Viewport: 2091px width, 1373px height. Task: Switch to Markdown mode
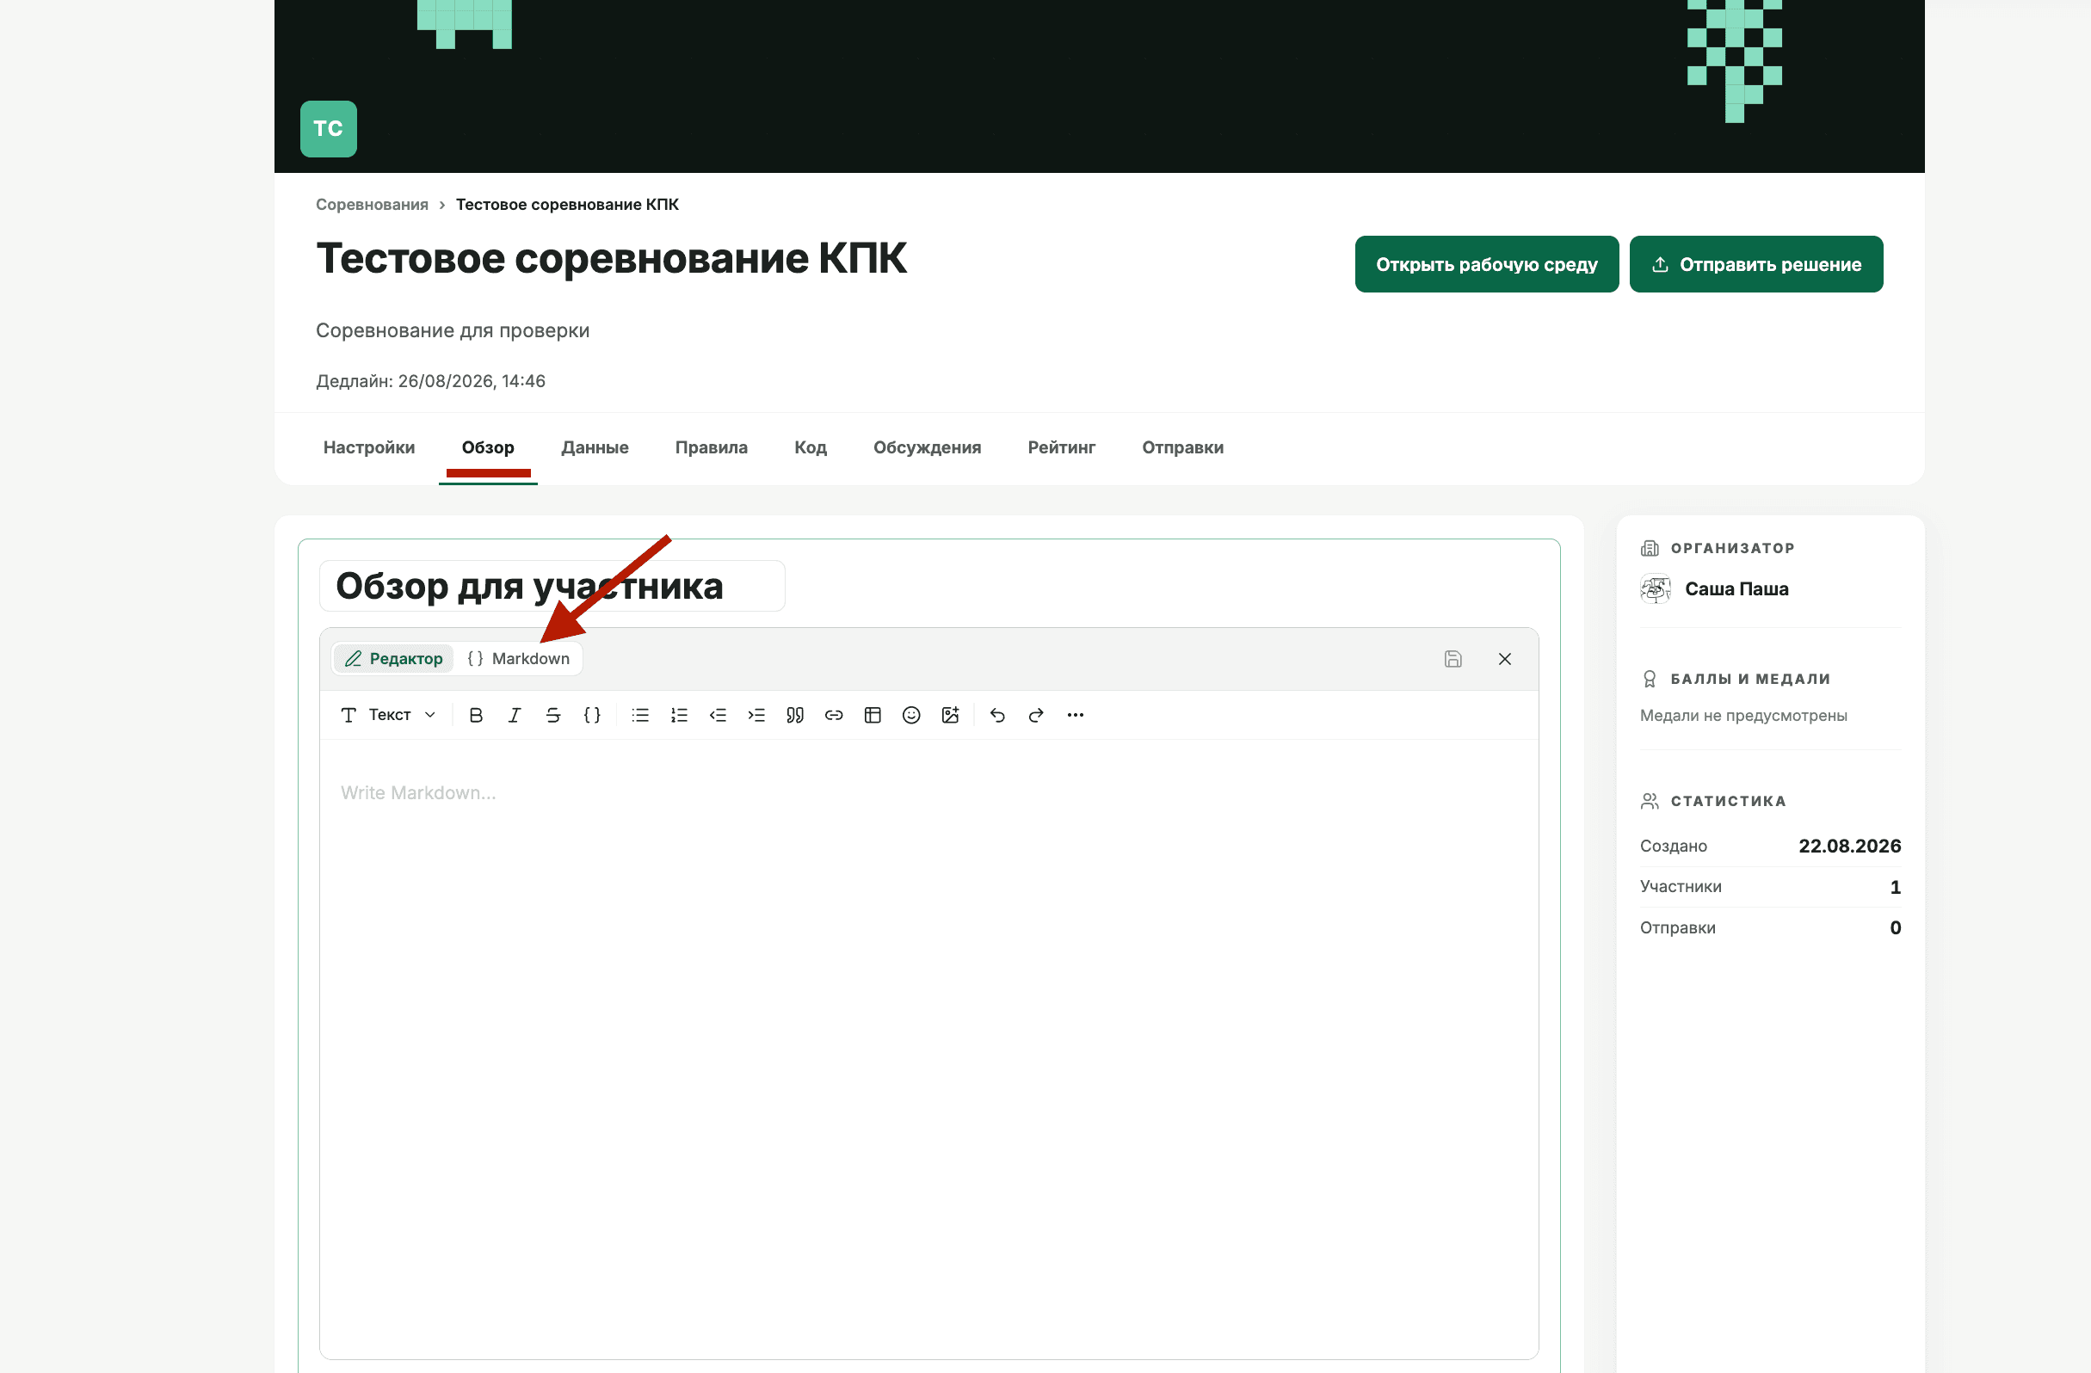coord(518,659)
